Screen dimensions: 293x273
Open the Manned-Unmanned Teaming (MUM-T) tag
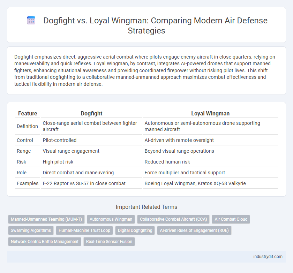click(x=46, y=219)
